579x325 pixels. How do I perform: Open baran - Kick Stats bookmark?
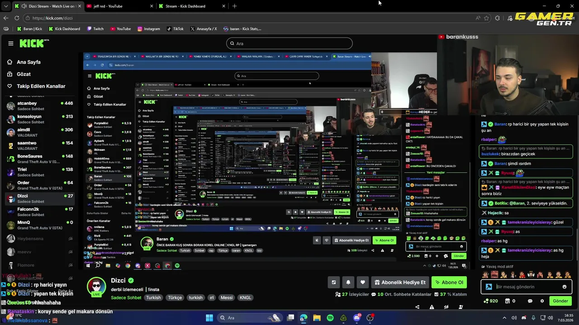tap(242, 29)
